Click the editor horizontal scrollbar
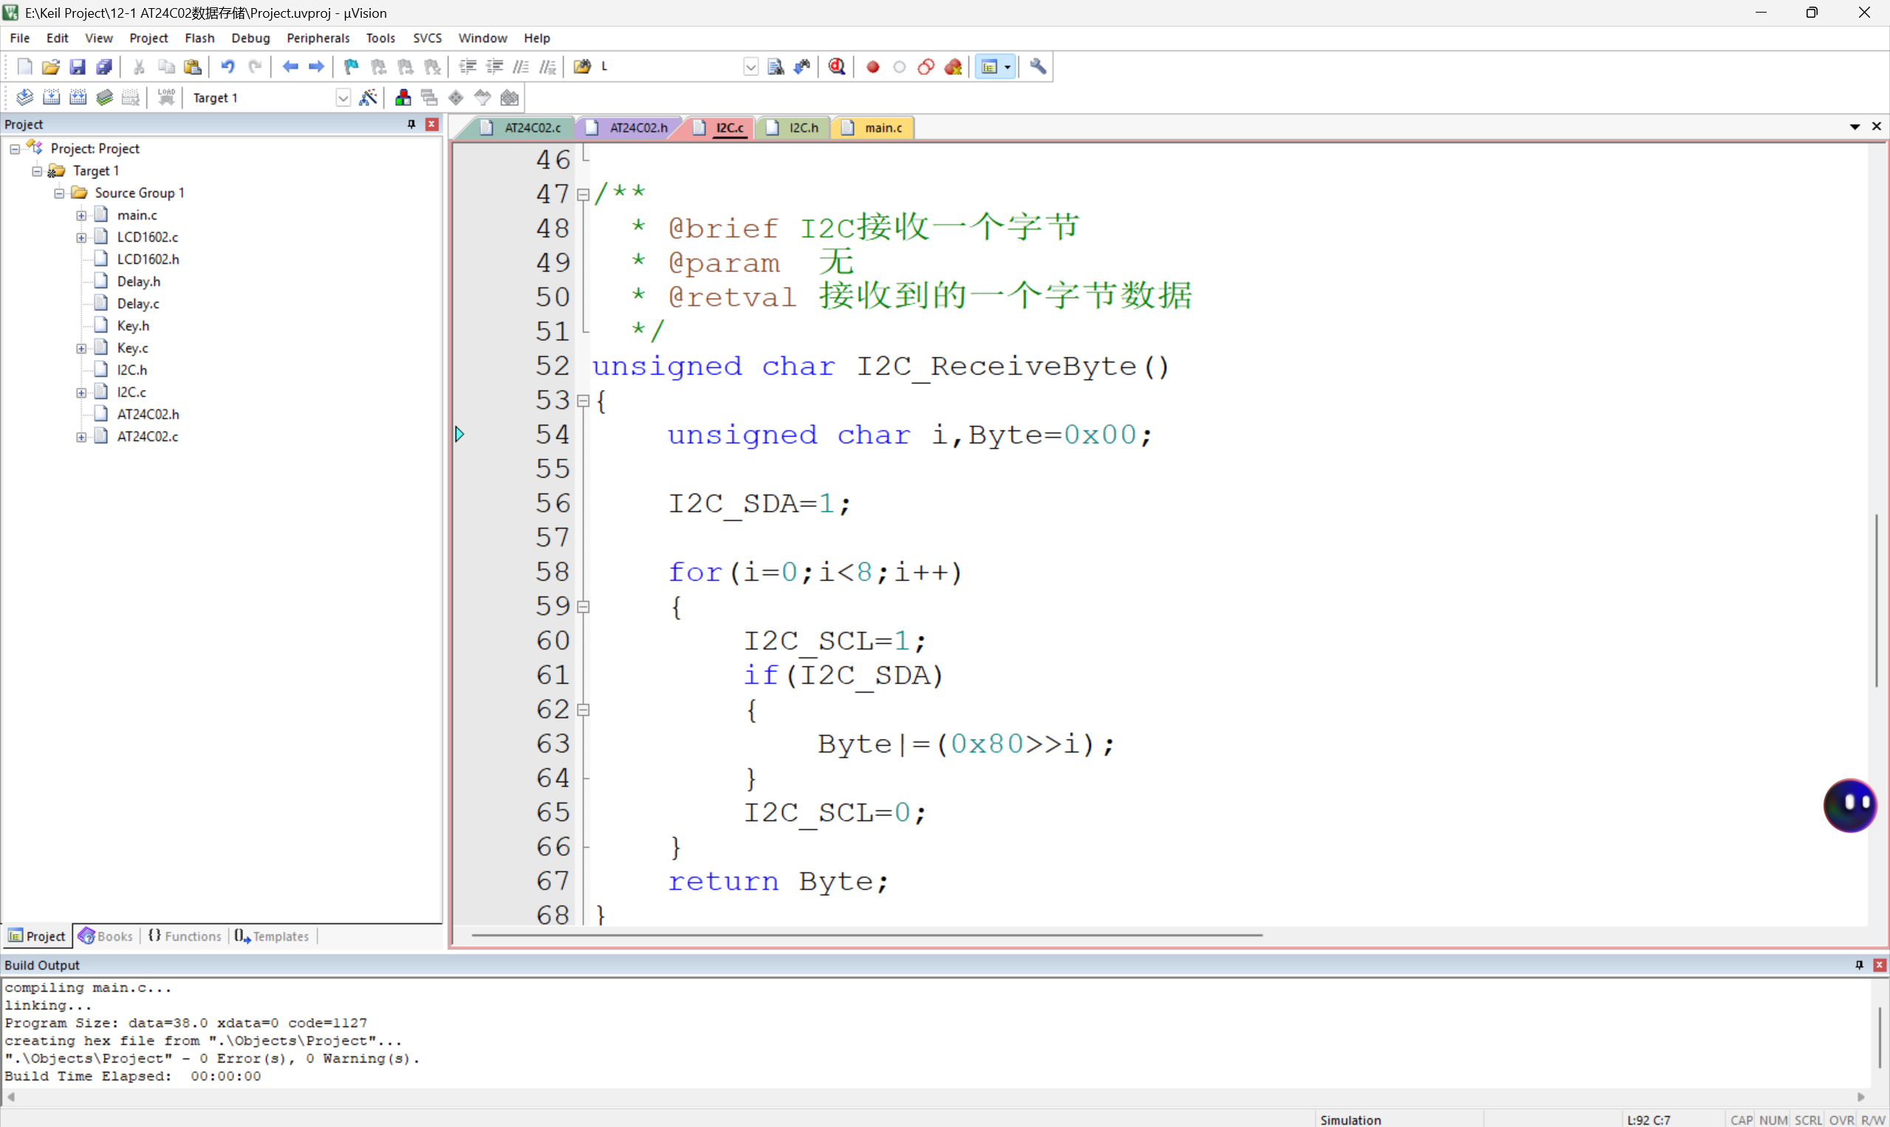The width and height of the screenshot is (1890, 1127). click(866, 935)
